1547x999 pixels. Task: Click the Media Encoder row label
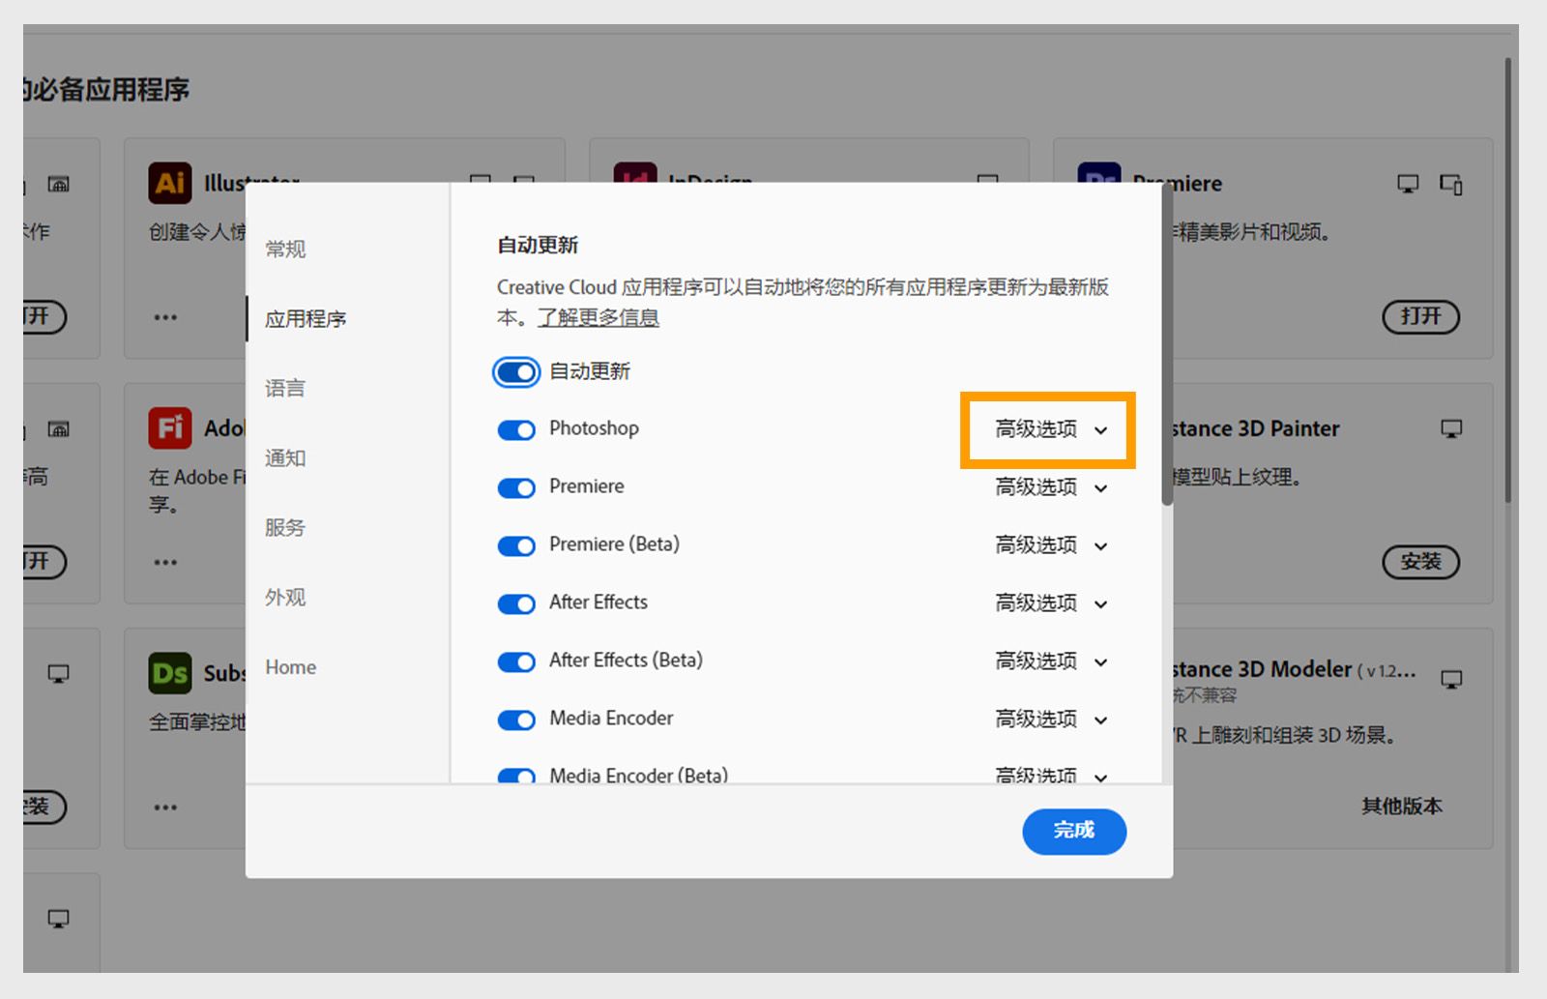(611, 719)
